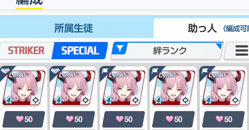Click the flag icon on fourth student card
249x130 pixels.
[155, 71]
